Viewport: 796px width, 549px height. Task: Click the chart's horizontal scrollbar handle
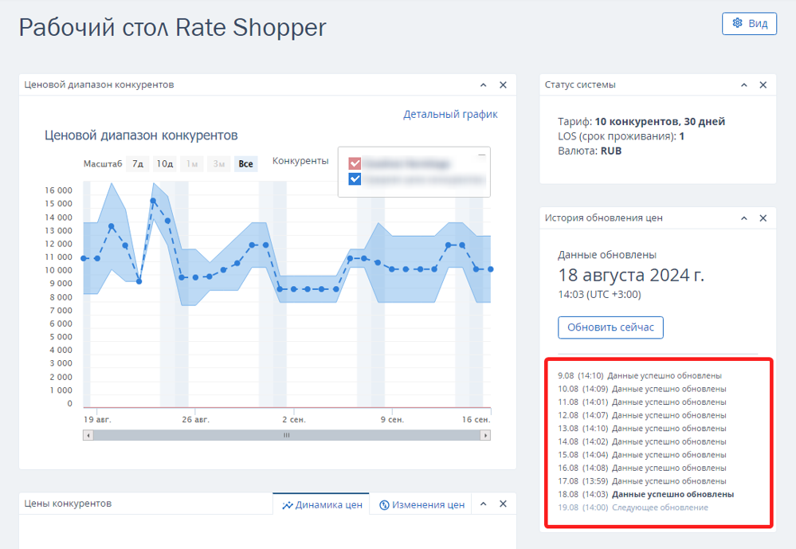pyautogui.click(x=286, y=435)
